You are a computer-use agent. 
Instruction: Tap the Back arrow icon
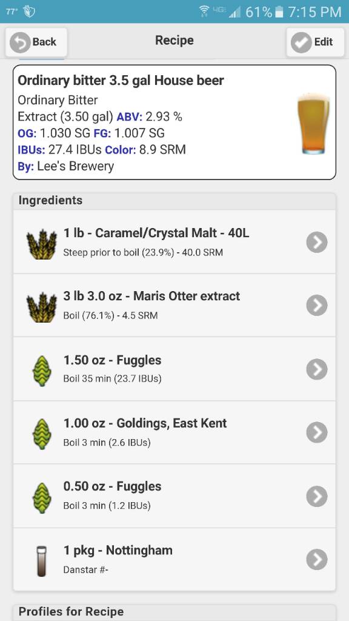(20, 42)
